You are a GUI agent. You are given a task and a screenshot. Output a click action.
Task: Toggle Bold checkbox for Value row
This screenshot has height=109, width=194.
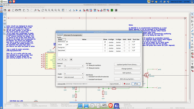pyautogui.click(x=129, y=45)
